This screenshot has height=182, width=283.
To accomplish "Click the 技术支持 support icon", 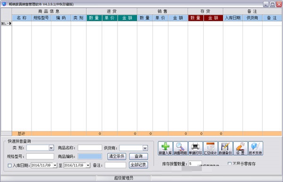I will (x=255, y=149).
